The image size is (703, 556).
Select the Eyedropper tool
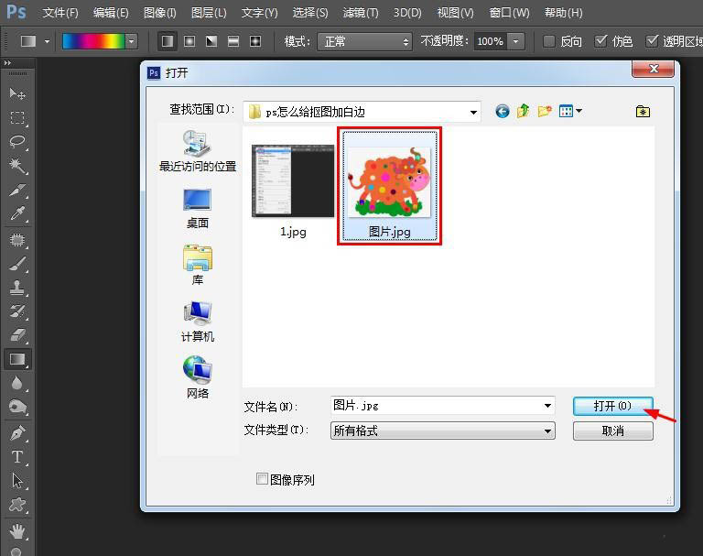pyautogui.click(x=17, y=214)
